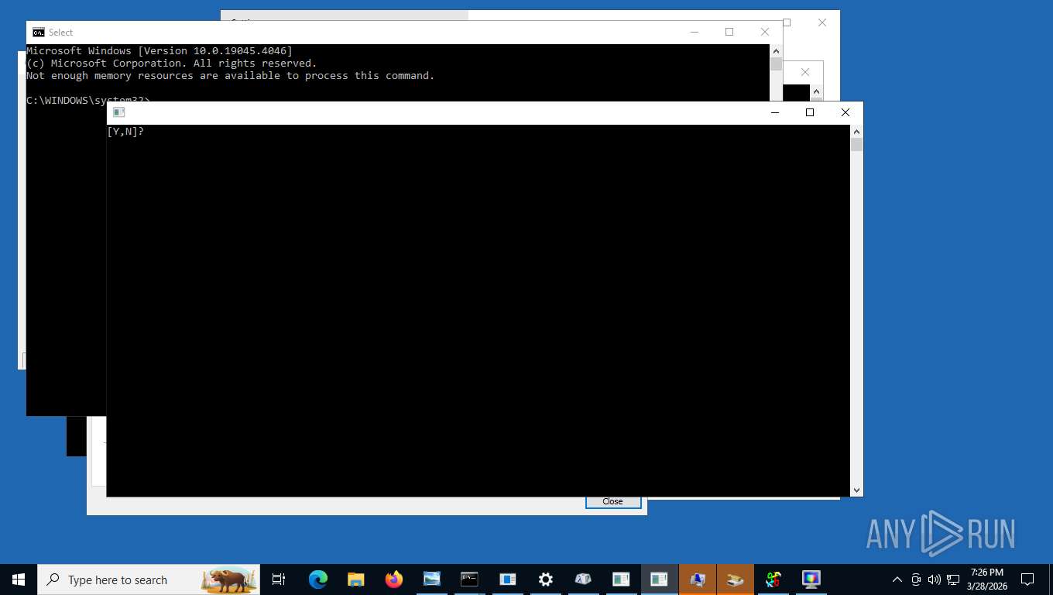Click the Select title text of Command Prompt
This screenshot has height=595, width=1053.
(60, 33)
